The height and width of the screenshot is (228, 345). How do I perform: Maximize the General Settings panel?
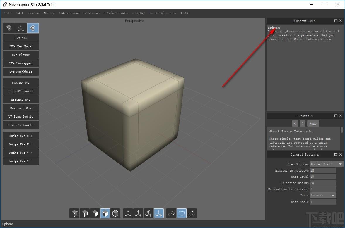pyautogui.click(x=336, y=154)
